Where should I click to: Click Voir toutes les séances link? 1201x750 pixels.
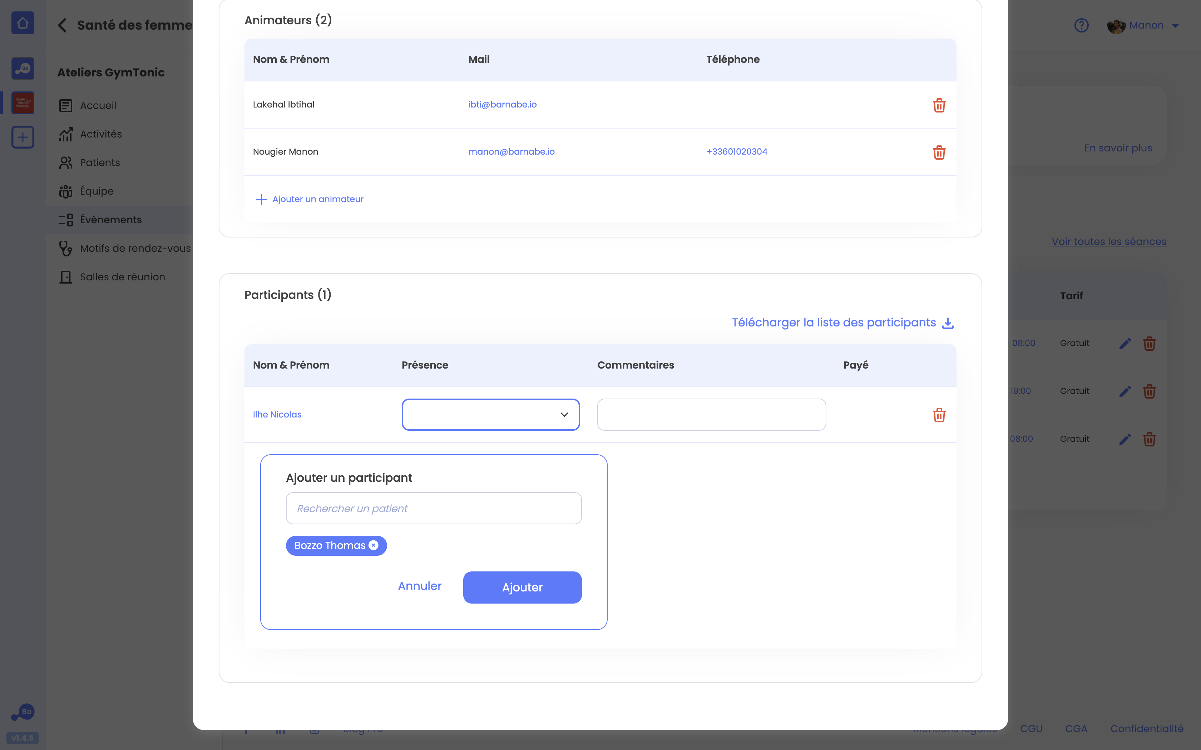click(x=1109, y=241)
